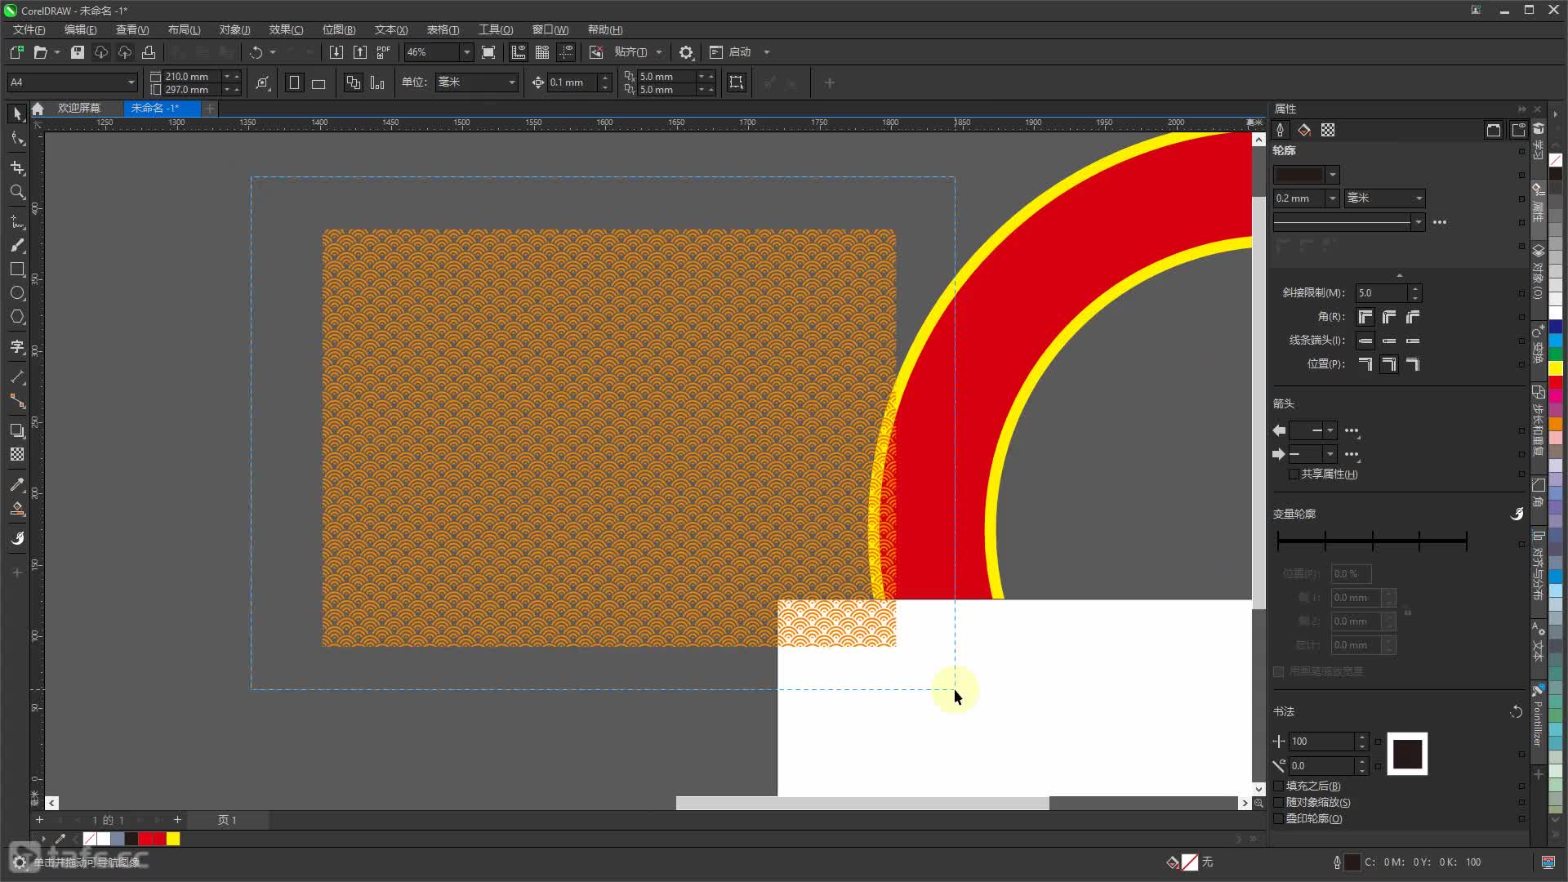This screenshot has height=882, width=1568.
Task: Click the Export icon
Action: coord(360,52)
